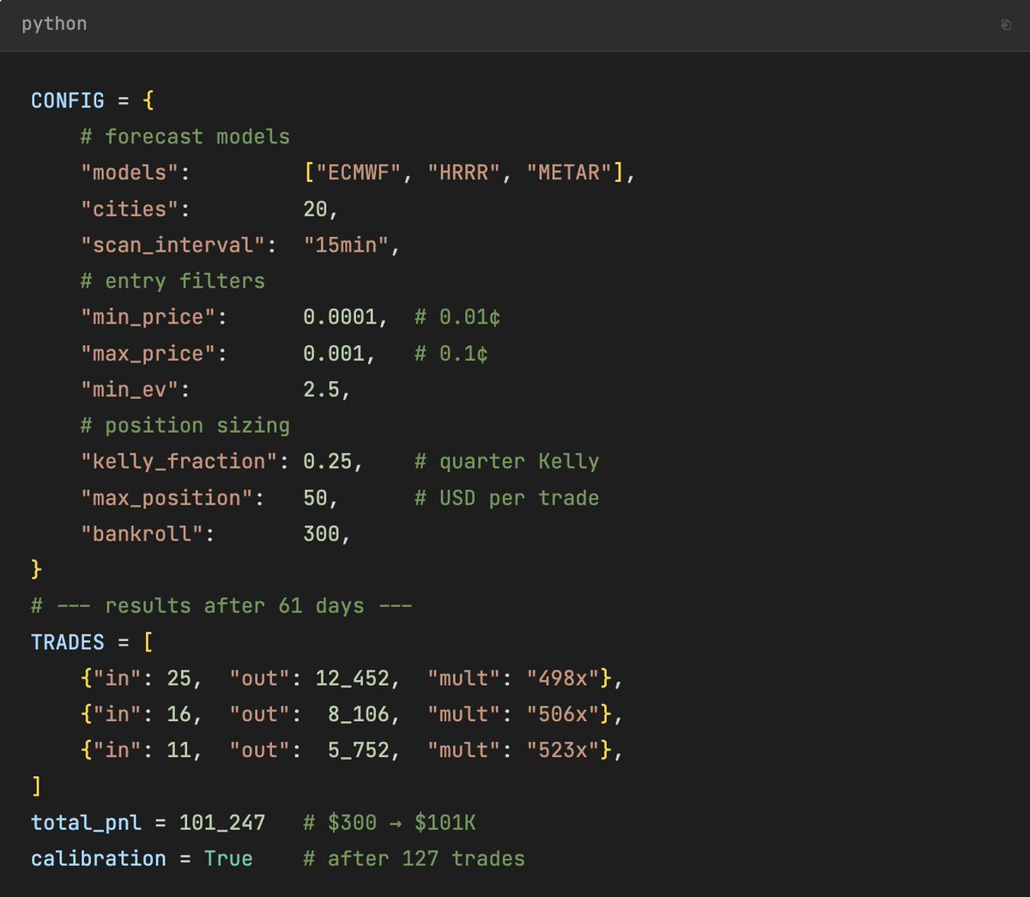Select the "out" value 8_106
The width and height of the screenshot is (1030, 897).
pos(359,714)
